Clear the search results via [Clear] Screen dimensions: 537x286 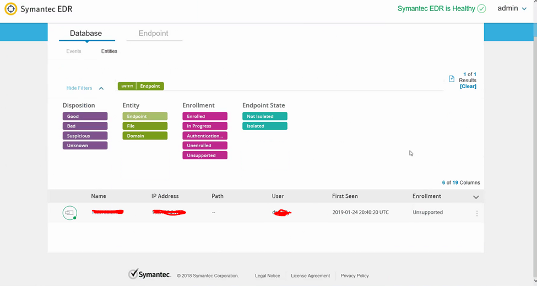(468, 87)
